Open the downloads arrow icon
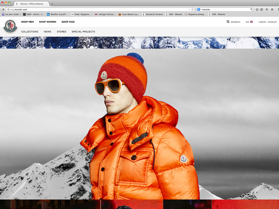279x209 pixels. point(267,10)
